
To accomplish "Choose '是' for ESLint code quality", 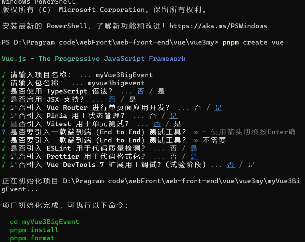I will 194,148.
